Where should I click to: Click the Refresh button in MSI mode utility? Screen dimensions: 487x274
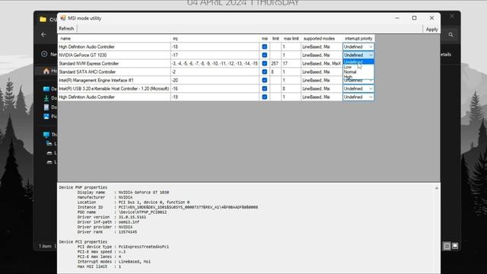[66, 29]
